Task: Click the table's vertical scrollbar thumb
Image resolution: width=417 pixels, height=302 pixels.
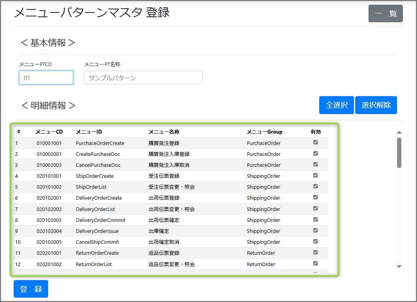Action: pos(399,152)
